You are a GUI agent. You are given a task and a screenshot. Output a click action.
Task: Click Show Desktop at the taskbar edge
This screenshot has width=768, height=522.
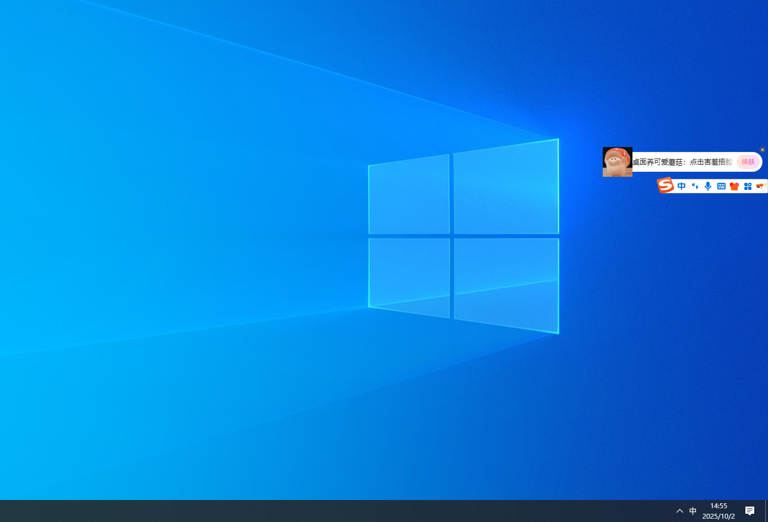(767, 510)
